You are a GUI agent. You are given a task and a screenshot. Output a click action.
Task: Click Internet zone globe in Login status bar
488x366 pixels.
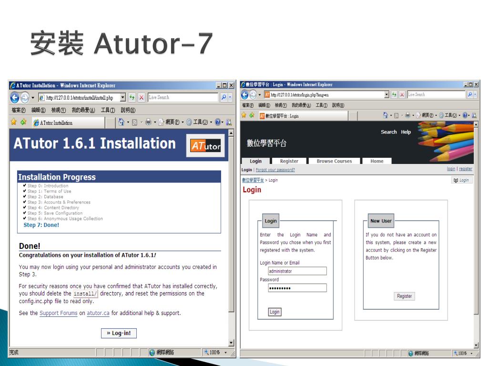[x=411, y=353]
